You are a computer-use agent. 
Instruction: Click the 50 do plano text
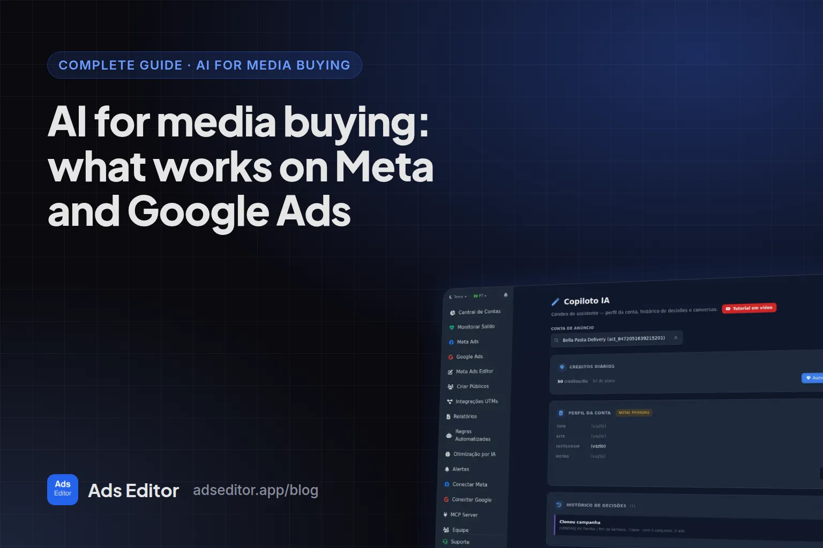[604, 381]
